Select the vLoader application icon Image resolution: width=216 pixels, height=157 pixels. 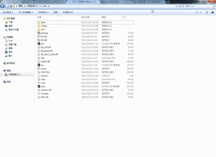click(x=39, y=93)
